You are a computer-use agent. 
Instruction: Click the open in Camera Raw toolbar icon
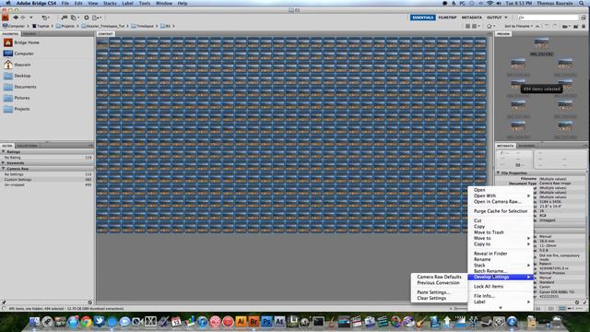click(86, 18)
